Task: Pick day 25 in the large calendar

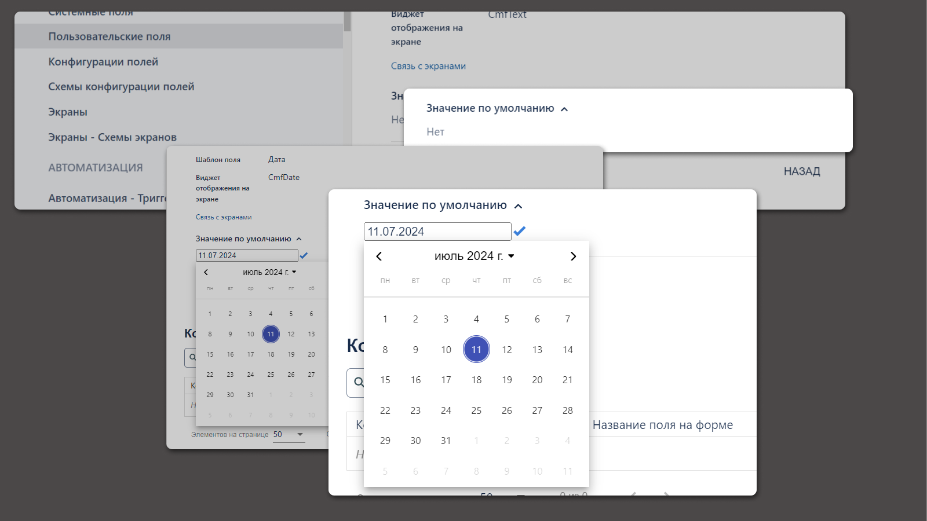Action: 476,410
